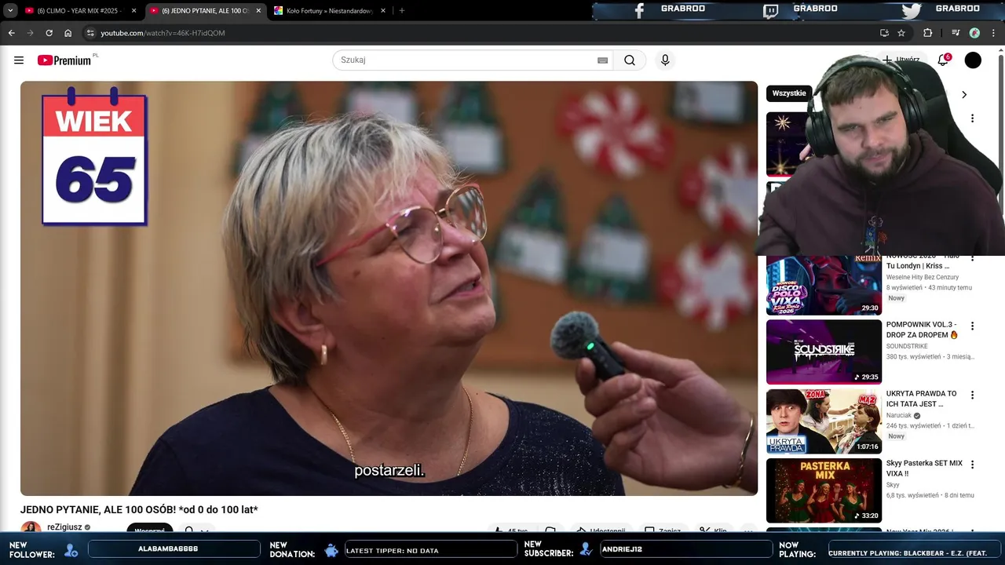Close the CLIMO YEAR MIX tab

pyautogui.click(x=133, y=11)
